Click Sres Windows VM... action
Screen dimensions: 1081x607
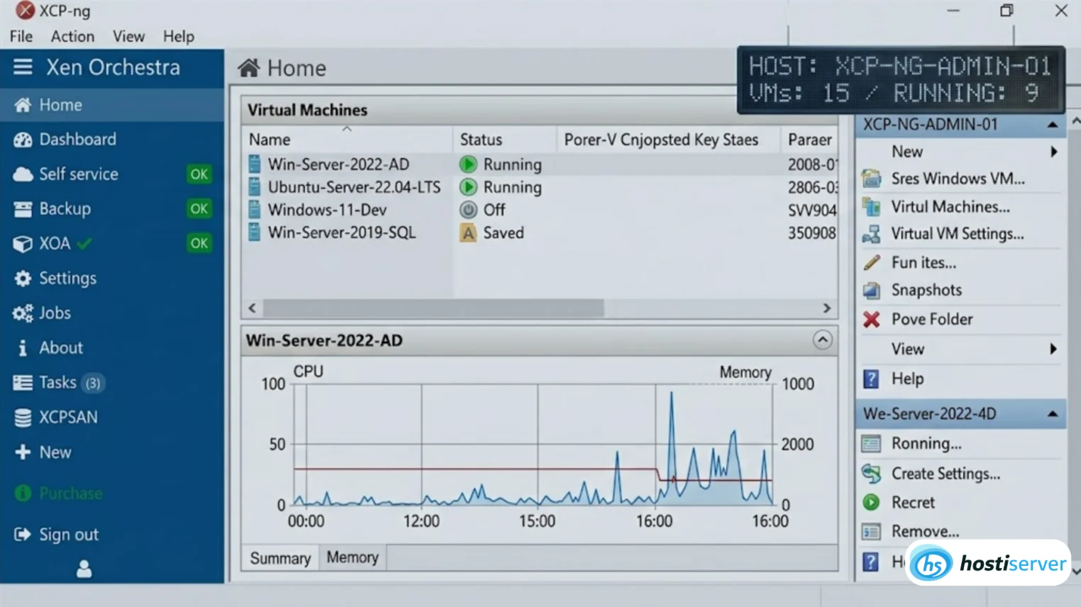958,179
